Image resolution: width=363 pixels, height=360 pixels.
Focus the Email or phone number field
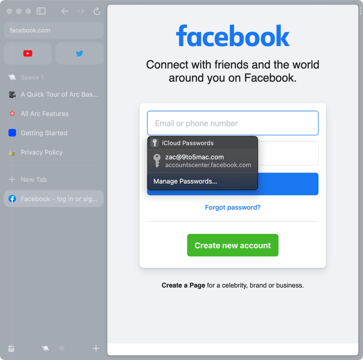(233, 123)
